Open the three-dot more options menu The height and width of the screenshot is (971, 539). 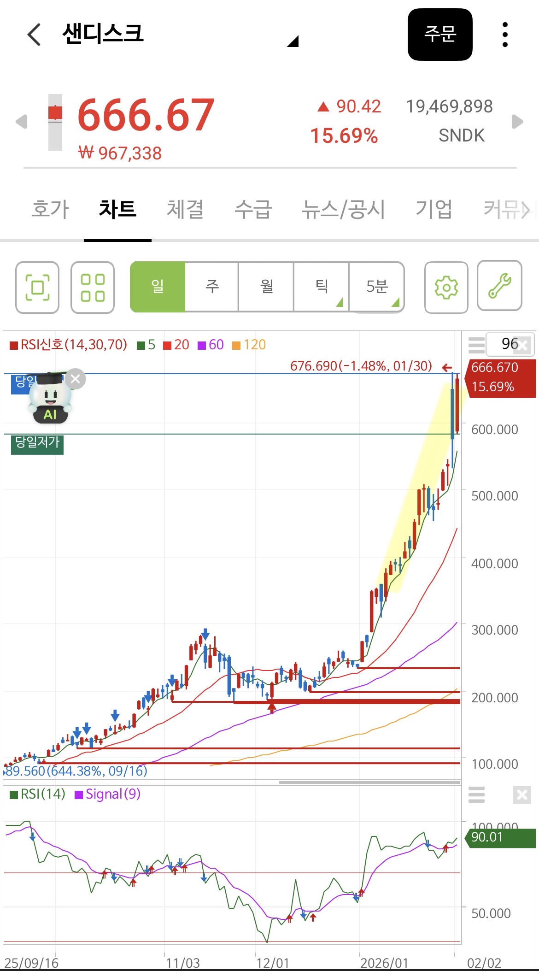[x=505, y=35]
